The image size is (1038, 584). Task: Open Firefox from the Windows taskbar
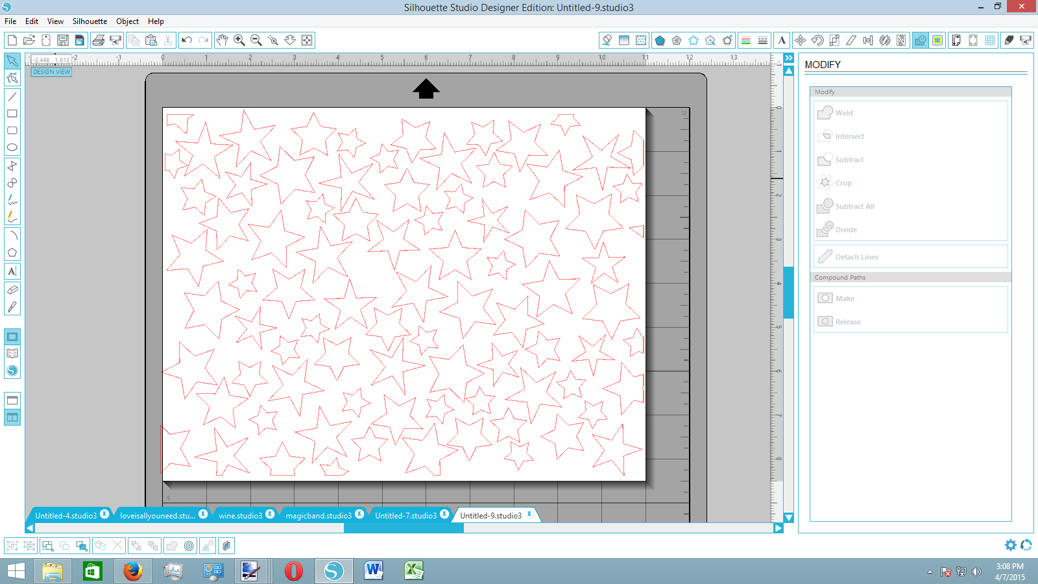[x=132, y=571]
